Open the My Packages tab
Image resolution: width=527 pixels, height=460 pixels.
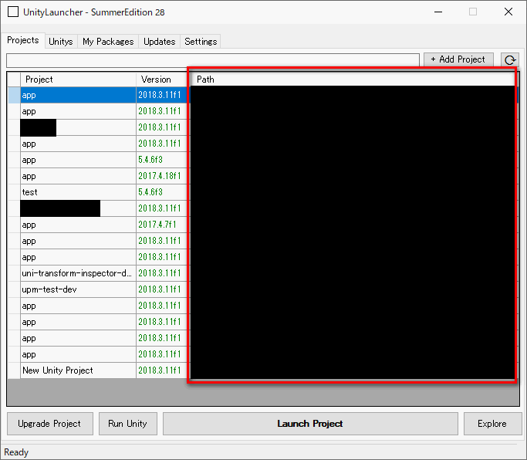(x=108, y=42)
